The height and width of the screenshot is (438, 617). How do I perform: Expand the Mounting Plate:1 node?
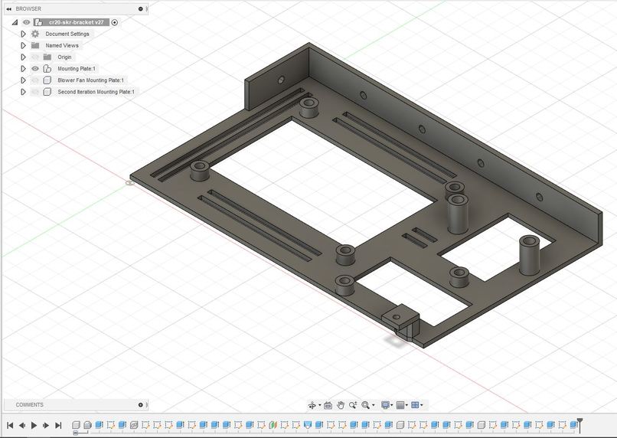pos(23,68)
